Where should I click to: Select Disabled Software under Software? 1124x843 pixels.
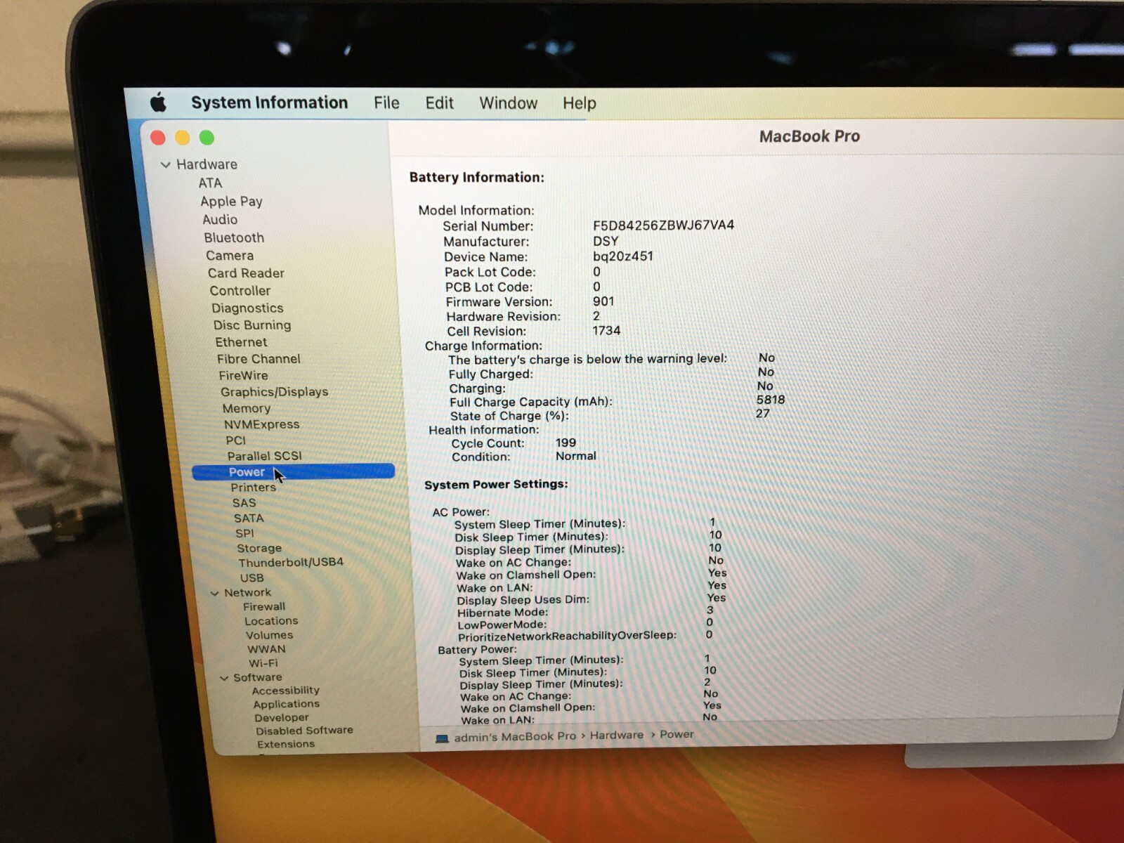coord(304,731)
